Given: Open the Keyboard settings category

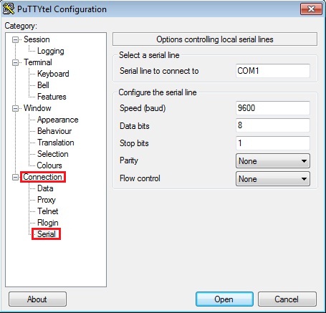Looking at the screenshot, I should tap(53, 74).
